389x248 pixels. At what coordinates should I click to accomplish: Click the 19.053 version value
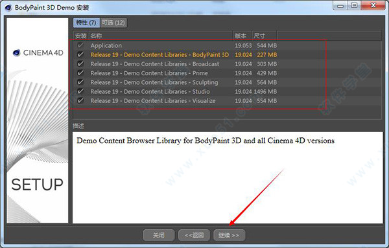click(x=243, y=45)
